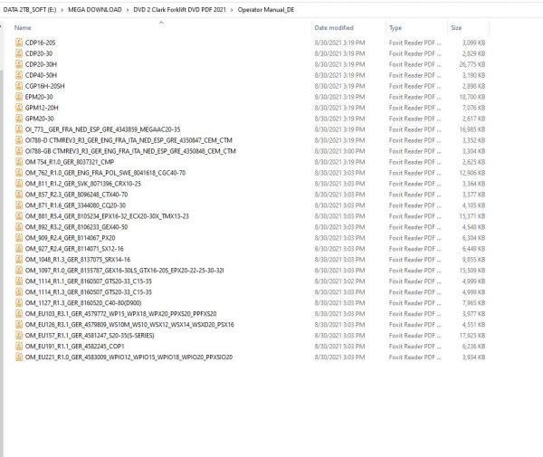Click the 12,906 KB size cell
This screenshot has width=543, height=457.
(472, 173)
